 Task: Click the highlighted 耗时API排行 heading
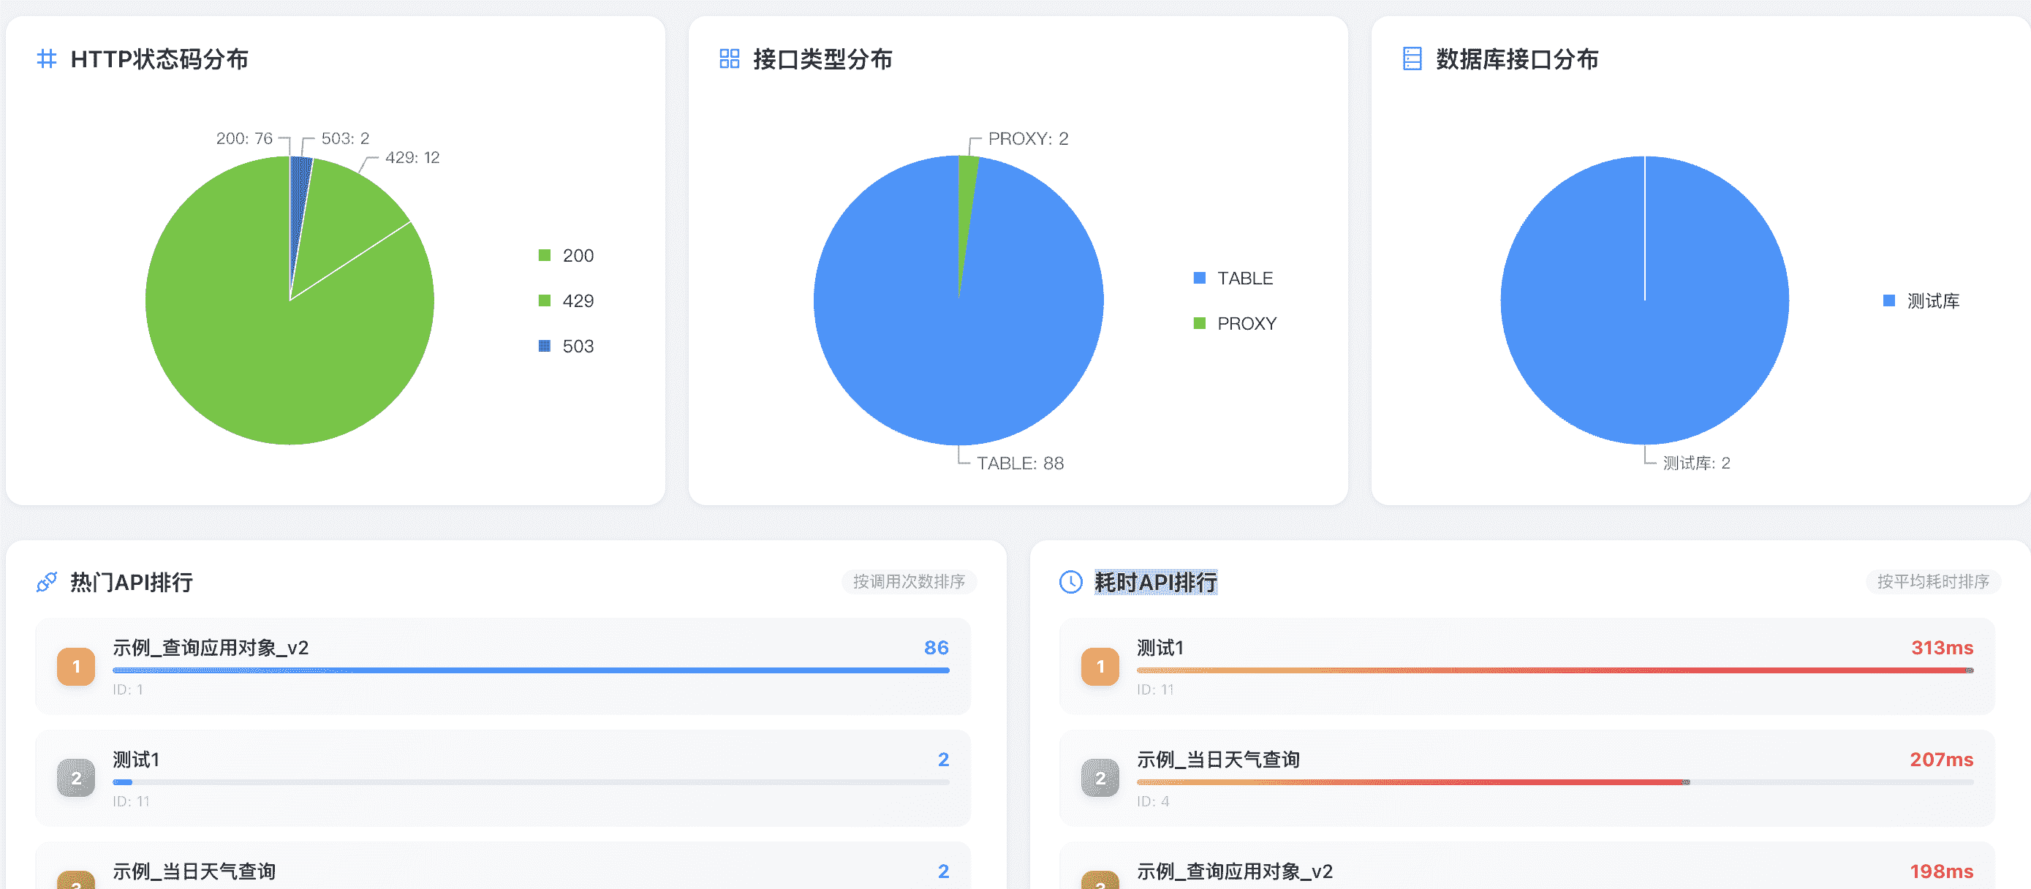(1156, 583)
